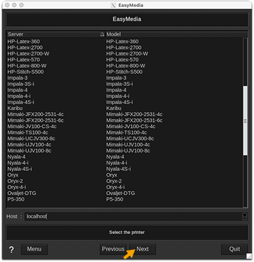Select the Impala-4 server row
The height and width of the screenshot is (262, 254).
pos(17,90)
